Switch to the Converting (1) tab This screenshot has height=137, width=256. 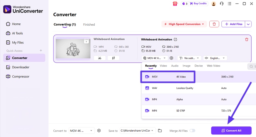point(65,25)
